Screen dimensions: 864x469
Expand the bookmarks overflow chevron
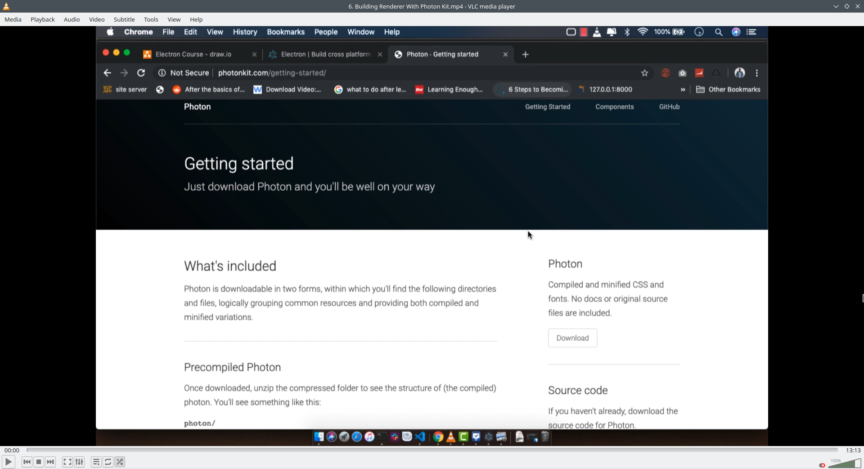[x=683, y=89]
